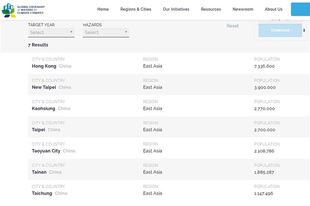Open the Hong Kong city entry

point(44,66)
